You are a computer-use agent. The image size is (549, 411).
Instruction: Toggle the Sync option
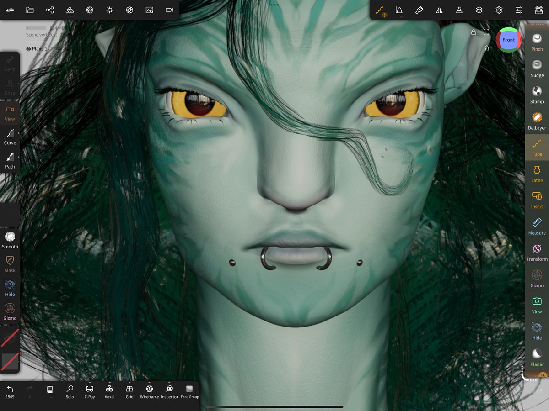(x=10, y=63)
